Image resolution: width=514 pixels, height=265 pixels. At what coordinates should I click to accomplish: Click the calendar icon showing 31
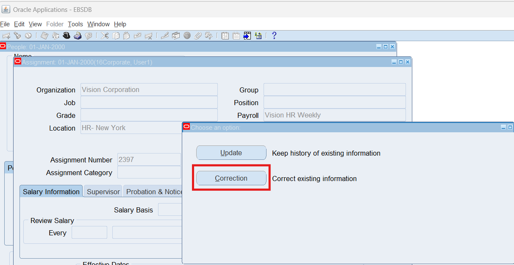click(x=225, y=36)
